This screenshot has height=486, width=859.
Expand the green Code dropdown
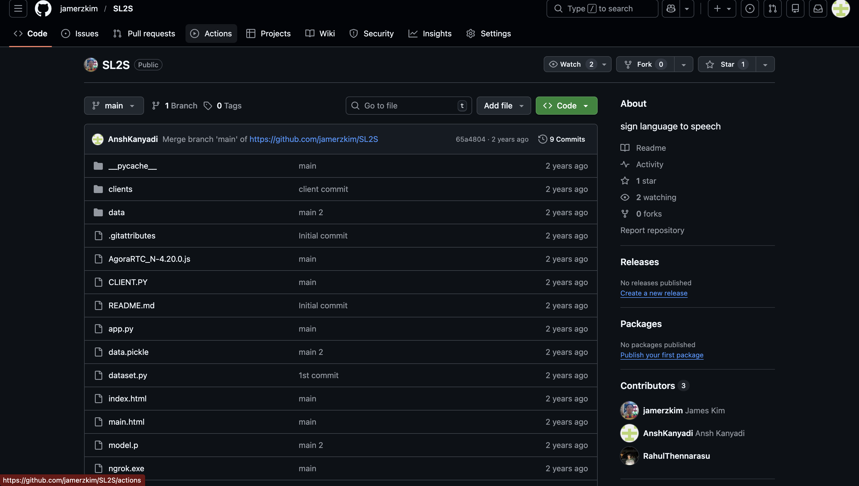point(566,106)
